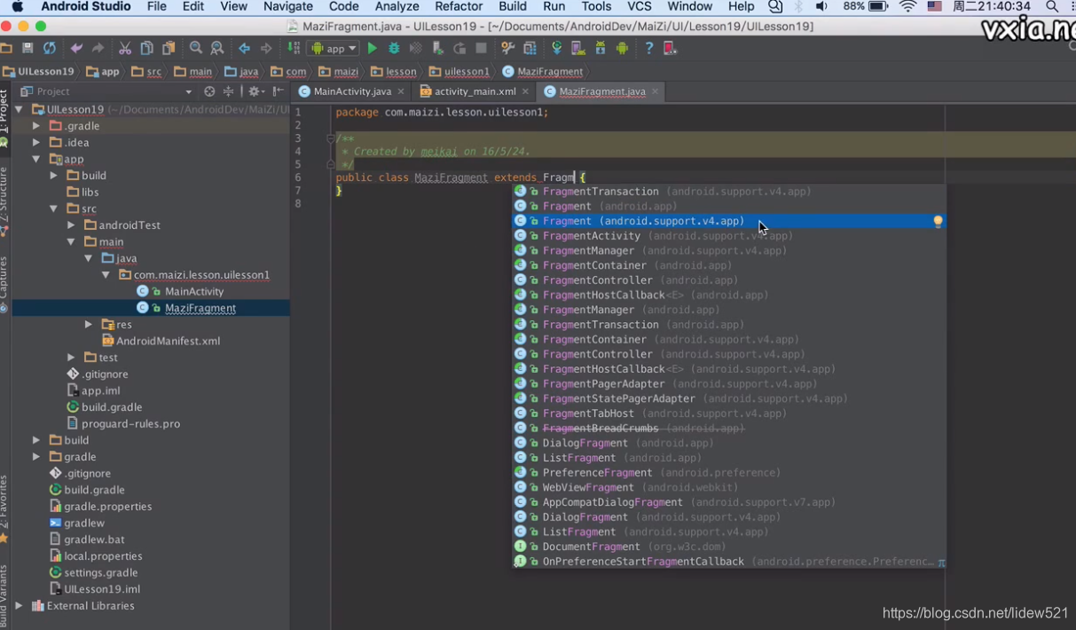Screen dimensions: 1076x630
Task: Open the Build Variants side tab
Action: pyautogui.click(x=4, y=596)
